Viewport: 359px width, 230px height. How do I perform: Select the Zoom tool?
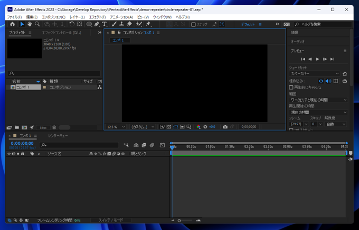coord(37,24)
